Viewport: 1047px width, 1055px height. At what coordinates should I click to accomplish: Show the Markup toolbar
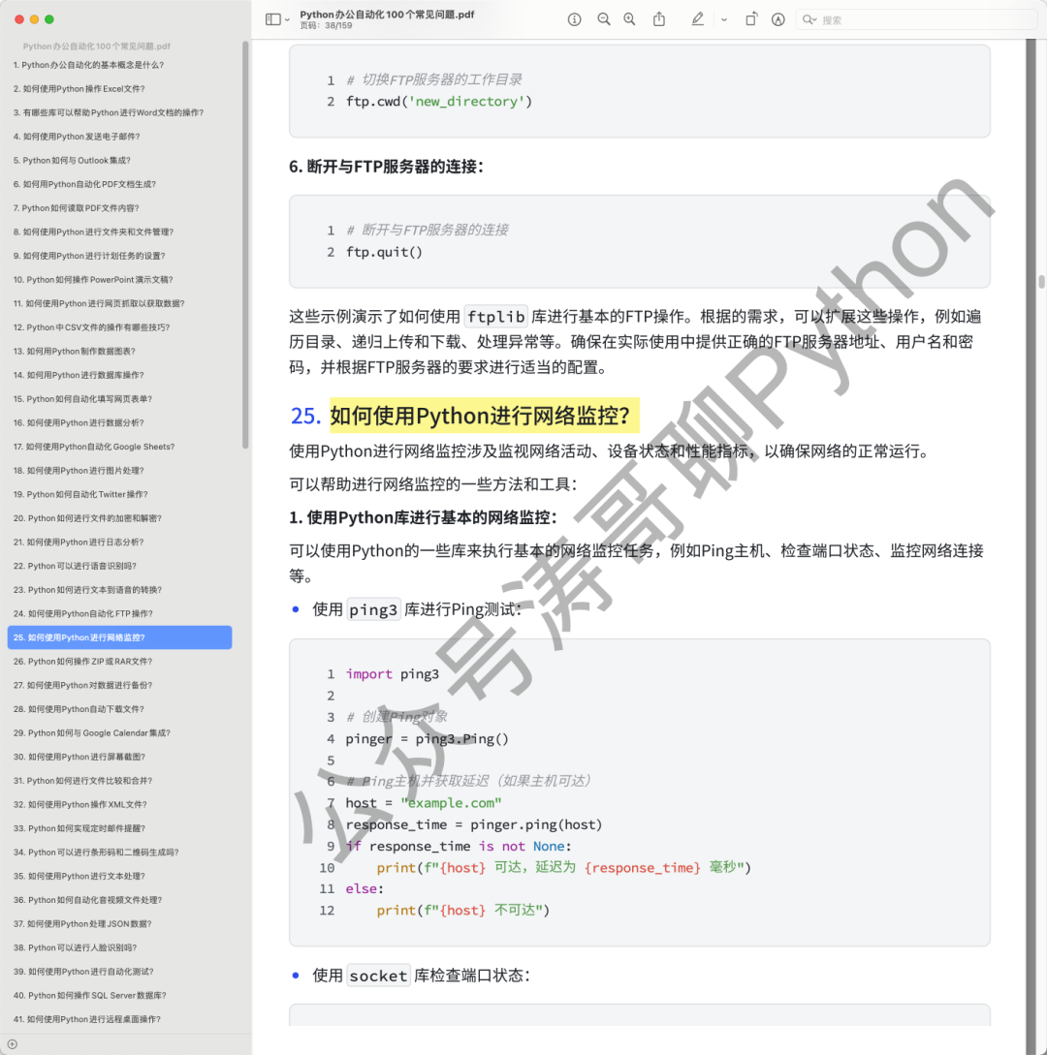[778, 19]
